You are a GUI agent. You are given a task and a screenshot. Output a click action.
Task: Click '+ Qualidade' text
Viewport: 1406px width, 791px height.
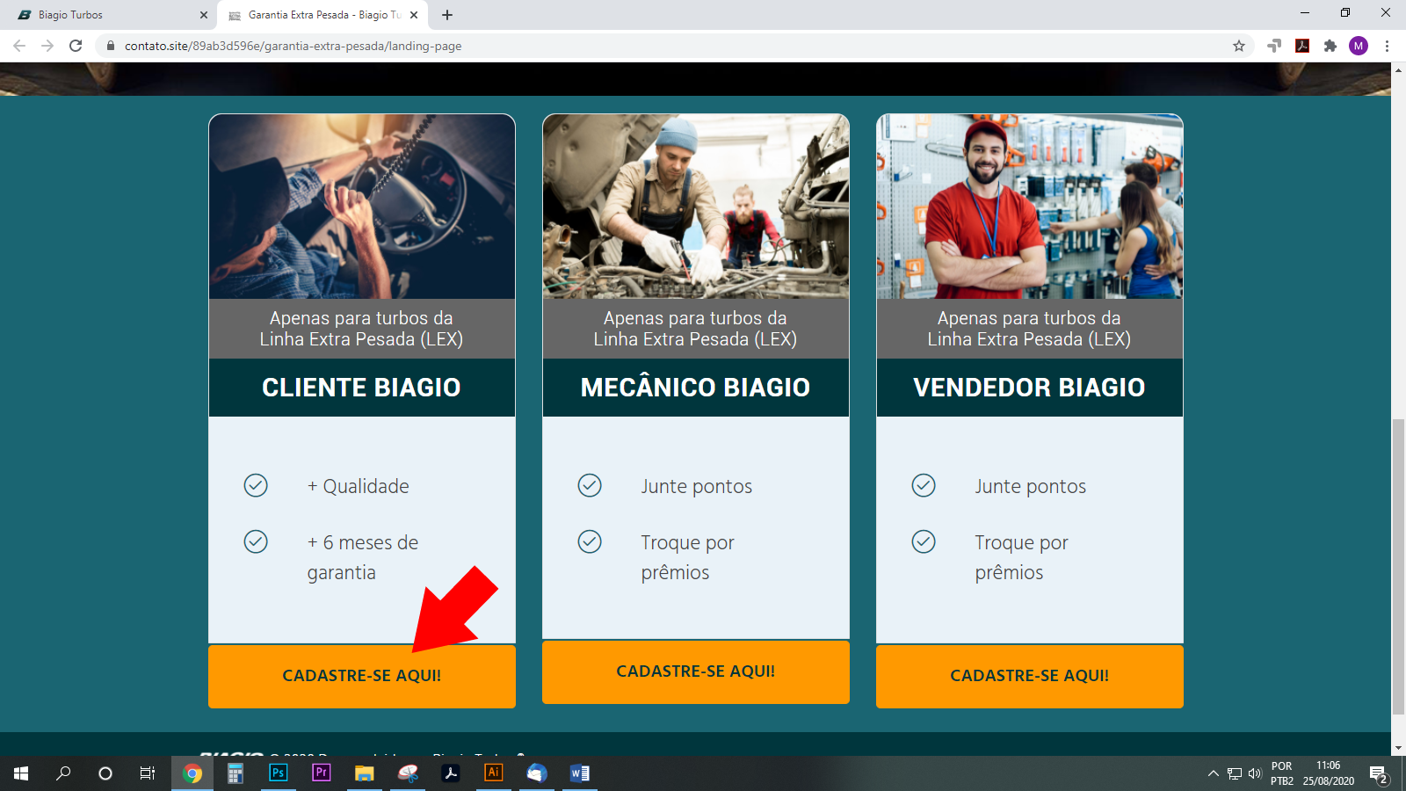click(358, 486)
